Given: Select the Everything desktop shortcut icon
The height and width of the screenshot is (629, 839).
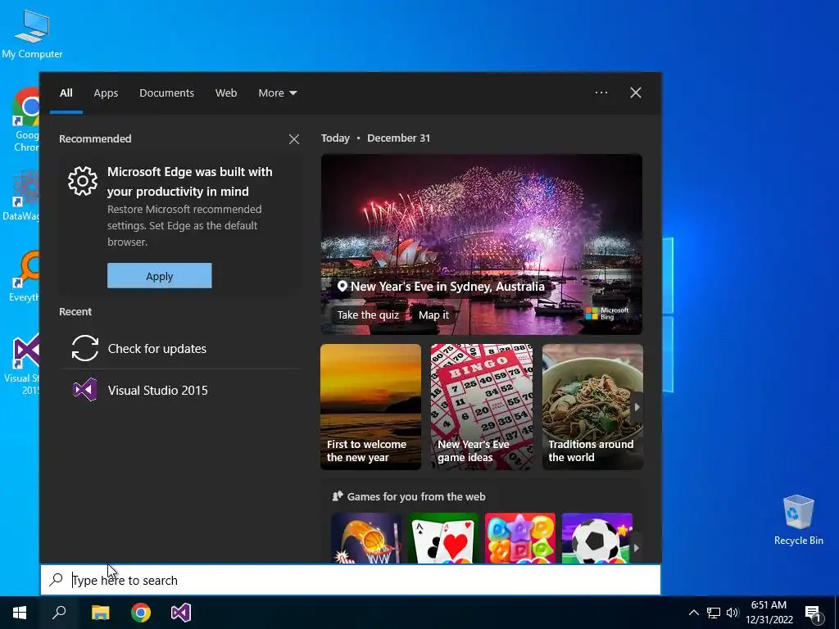Looking at the screenshot, I should (25, 276).
